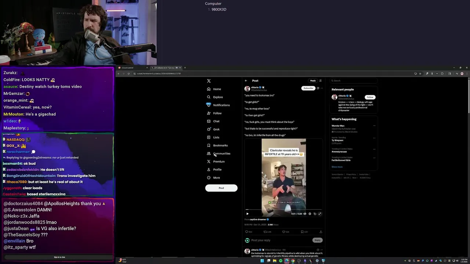
Task: Open Premium in the X sidebar
Action: point(216,162)
